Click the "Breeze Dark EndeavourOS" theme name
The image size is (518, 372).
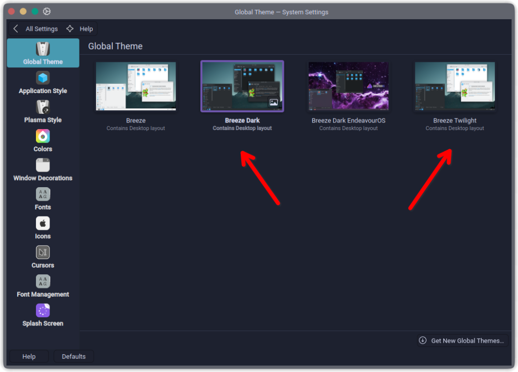[349, 120]
